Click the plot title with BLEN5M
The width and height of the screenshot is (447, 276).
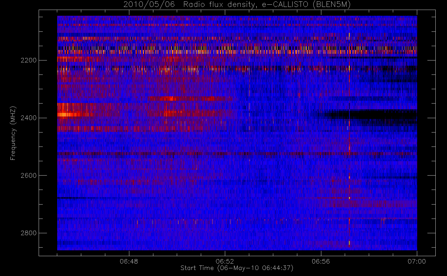tap(237, 5)
